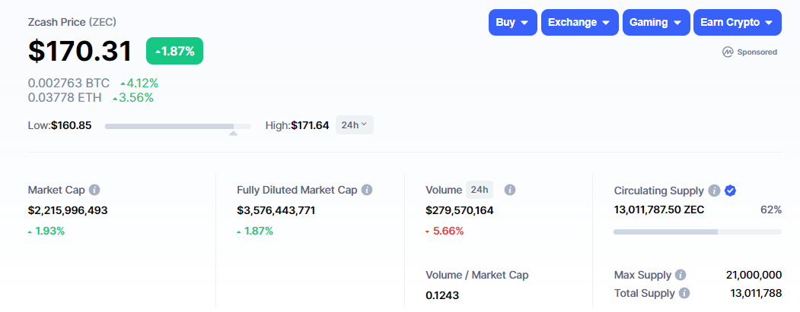Click the low-high price range bar

(x=178, y=126)
